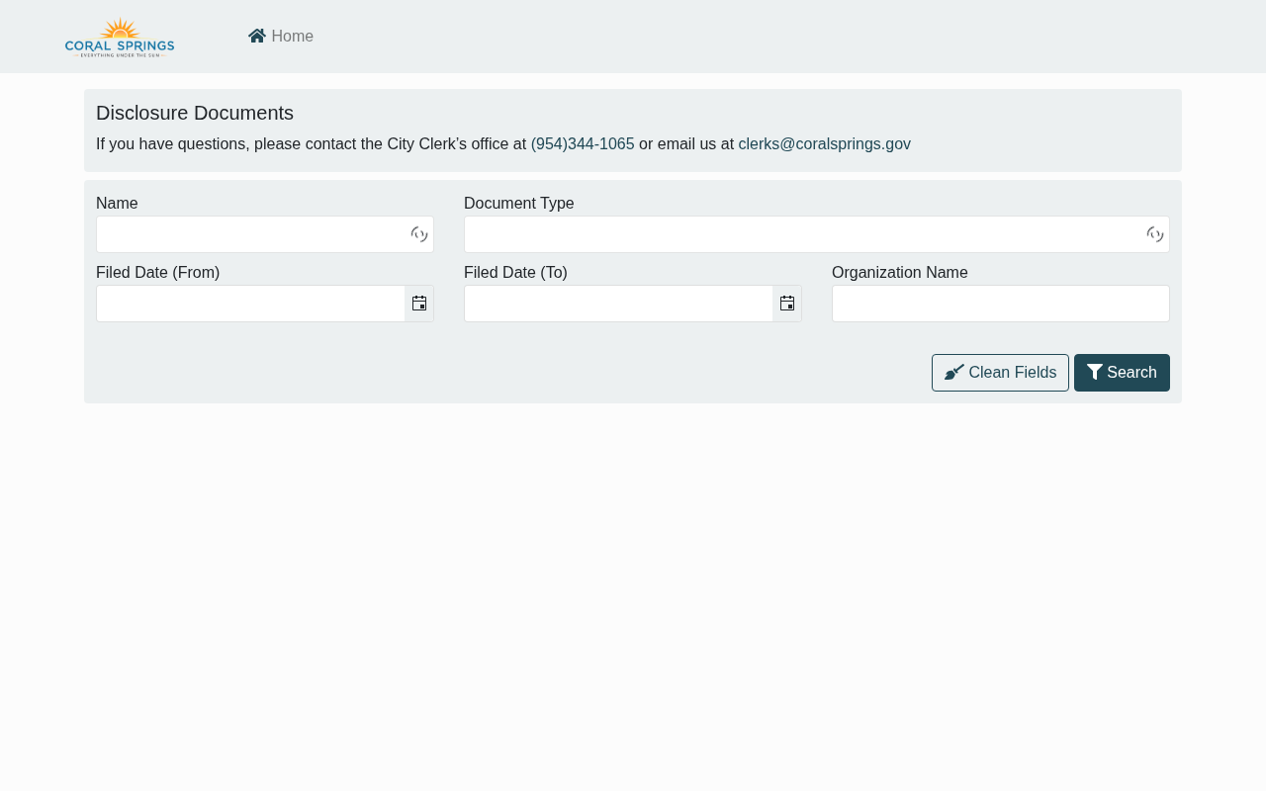Open the Document Type combo box
1266x791 pixels.
(817, 234)
